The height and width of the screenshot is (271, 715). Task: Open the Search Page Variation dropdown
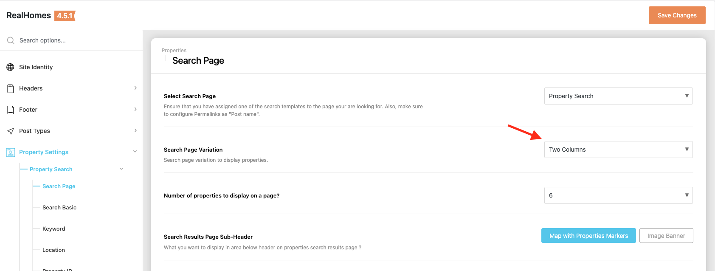coord(618,150)
